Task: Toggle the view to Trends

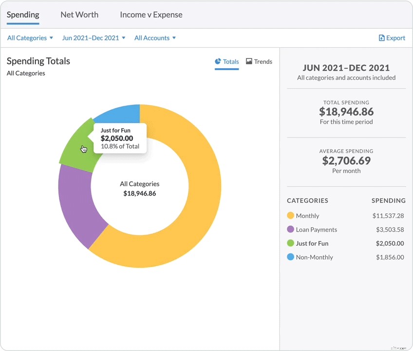Action: click(x=259, y=61)
